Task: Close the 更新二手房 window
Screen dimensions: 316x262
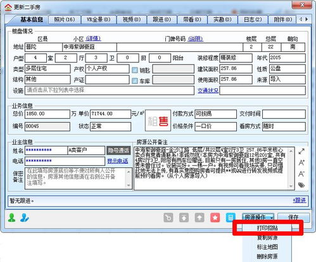Action: tap(302, 4)
